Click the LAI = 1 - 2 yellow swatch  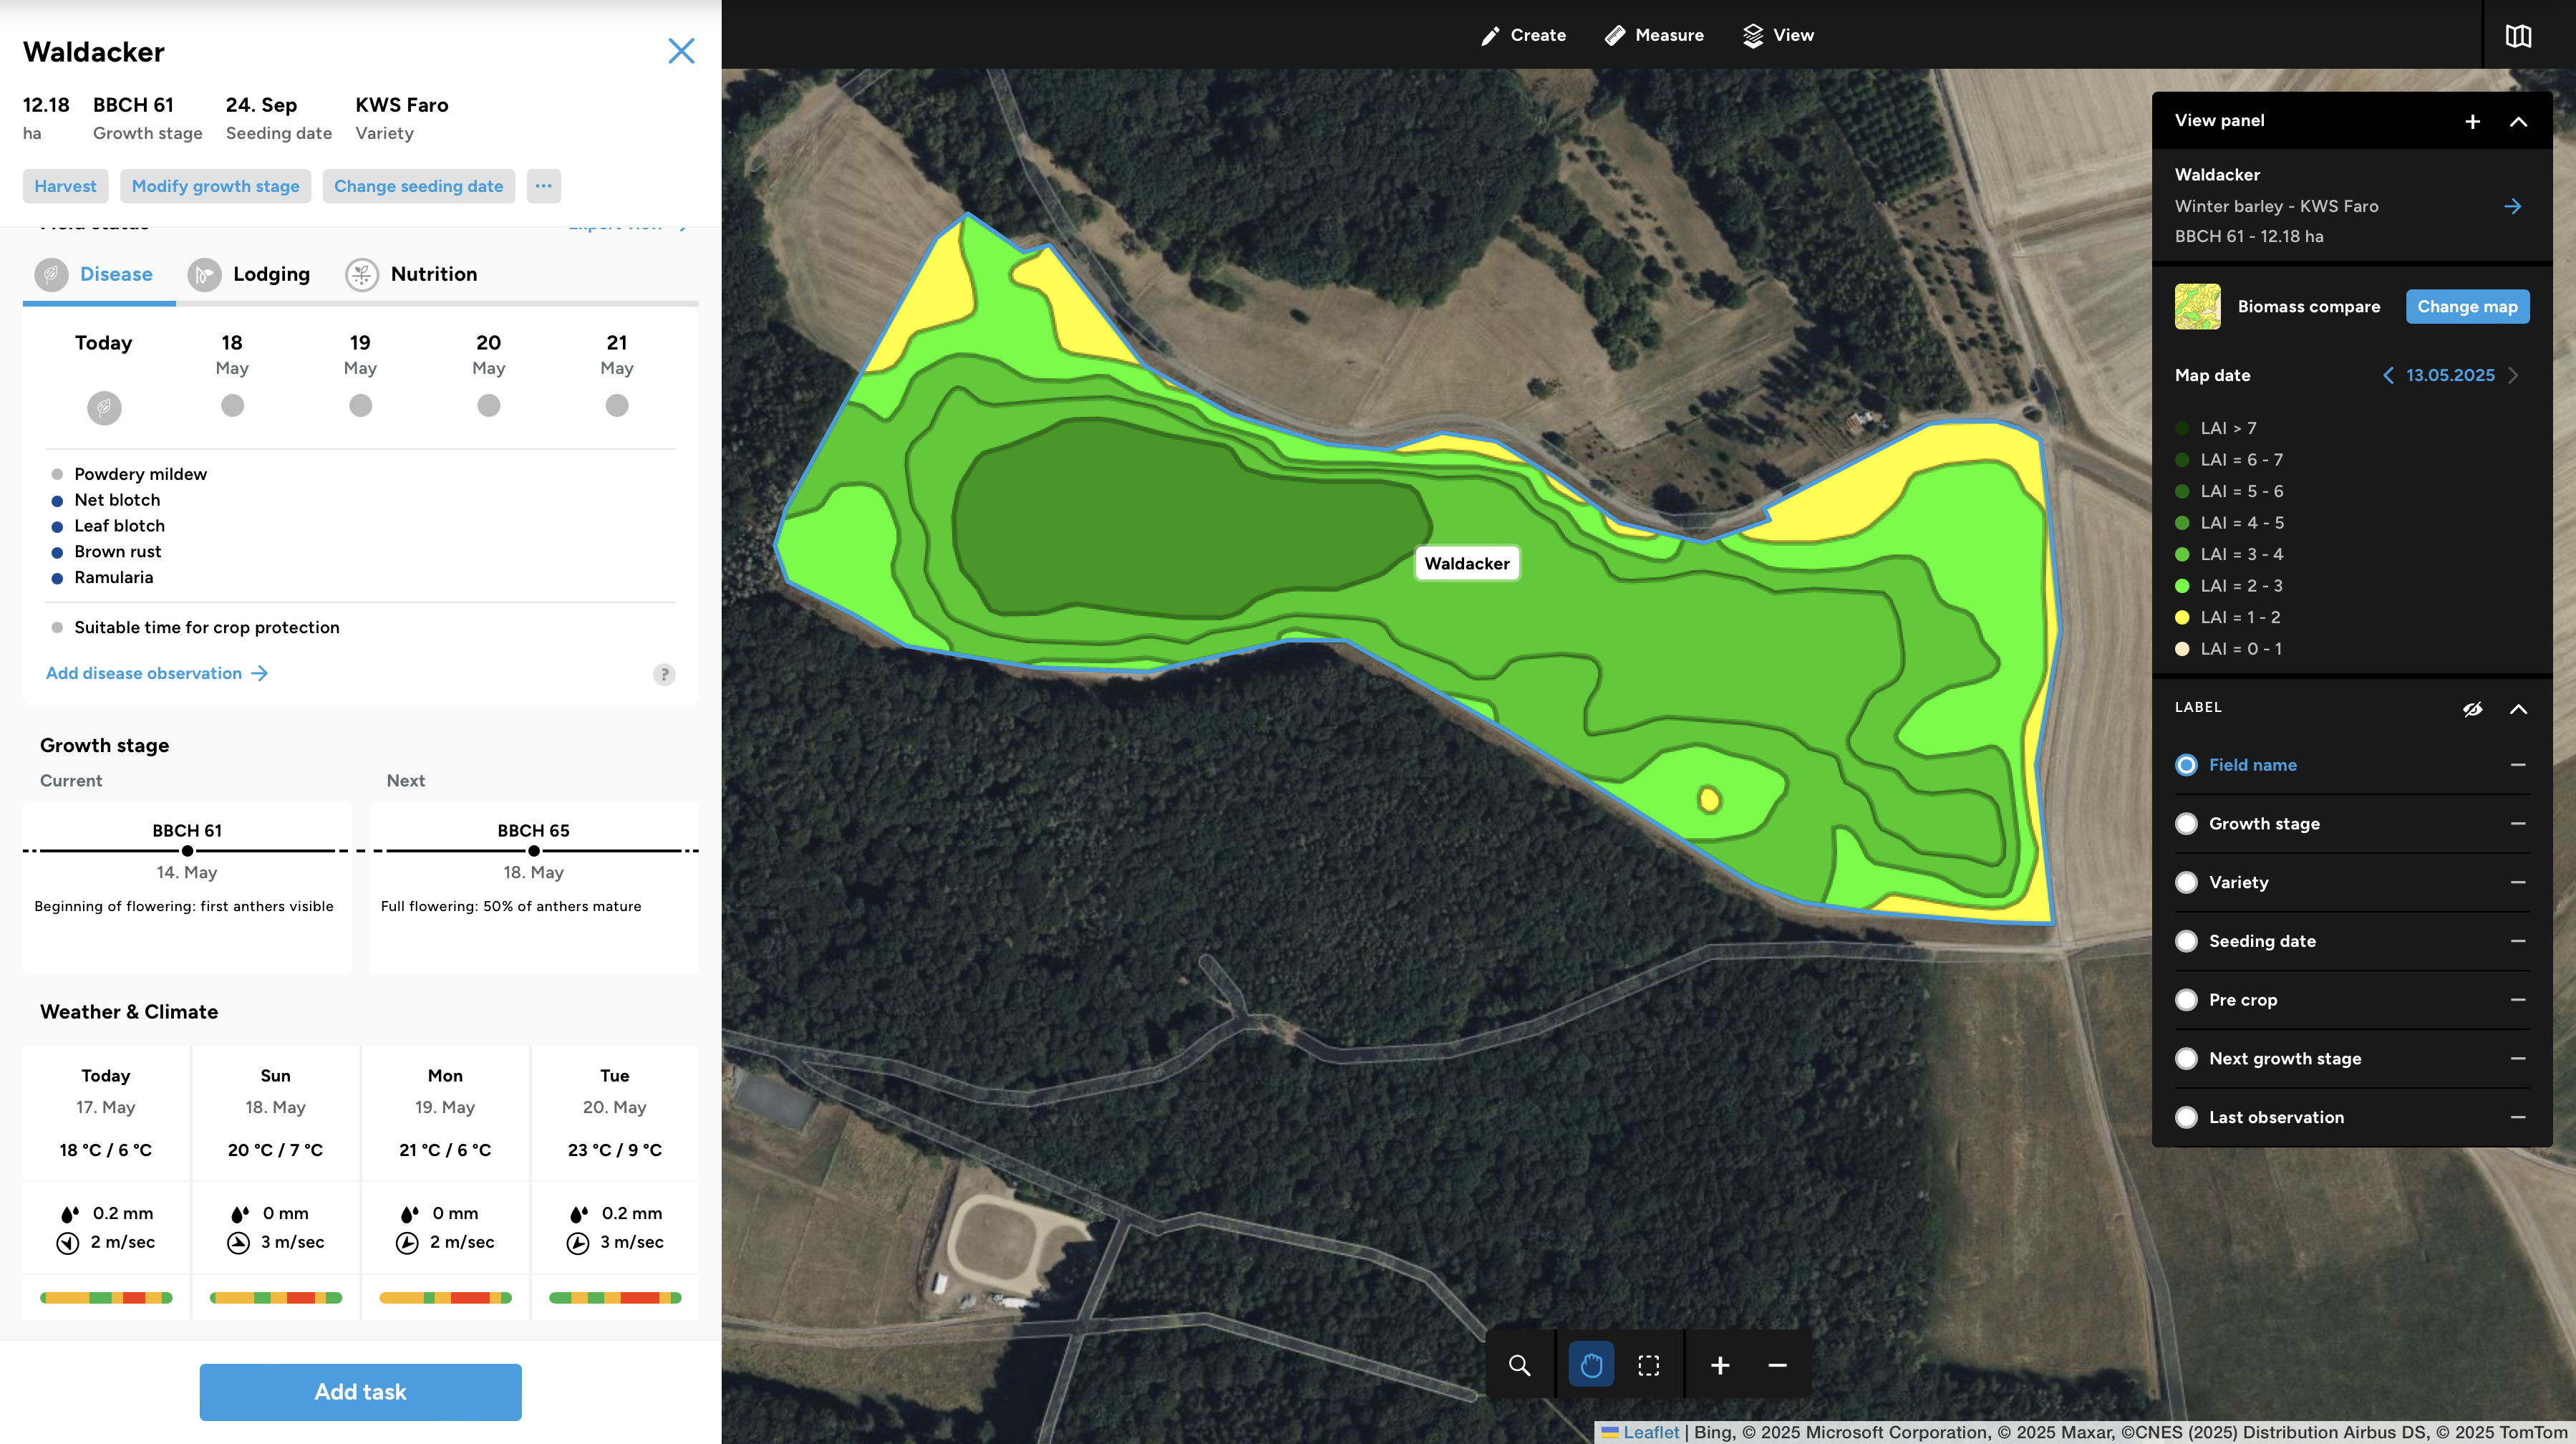2182,617
